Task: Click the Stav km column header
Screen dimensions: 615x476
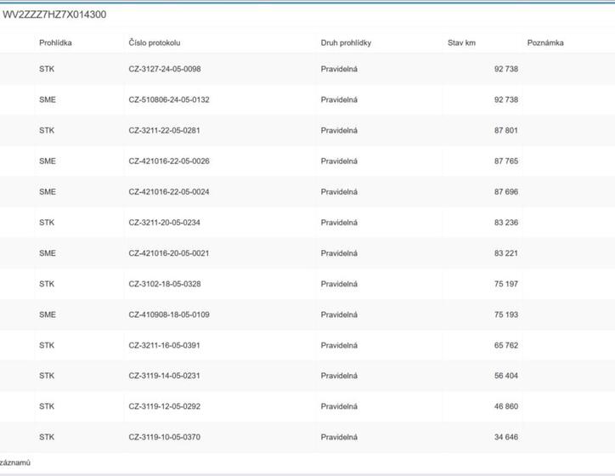Action: coord(461,42)
